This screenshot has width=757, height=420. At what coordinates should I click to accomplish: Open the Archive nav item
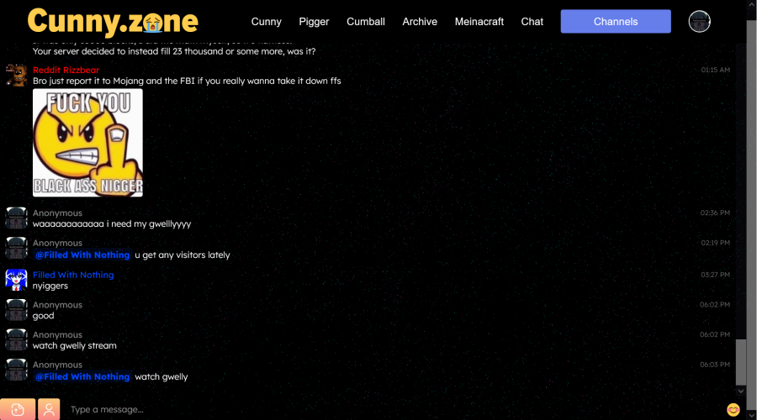click(x=420, y=22)
